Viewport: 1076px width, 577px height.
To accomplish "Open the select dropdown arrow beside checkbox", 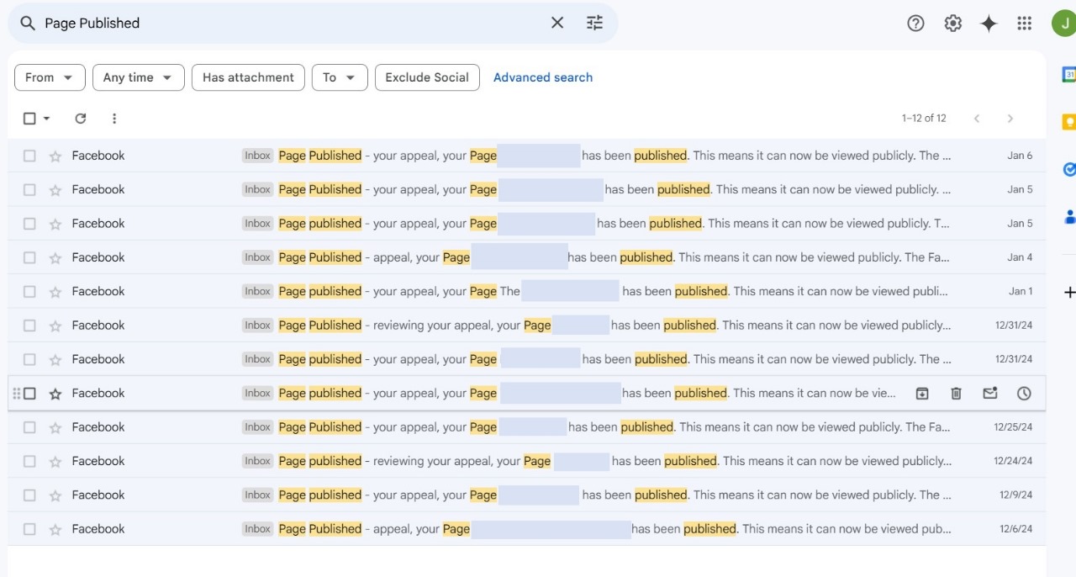I will (x=47, y=119).
